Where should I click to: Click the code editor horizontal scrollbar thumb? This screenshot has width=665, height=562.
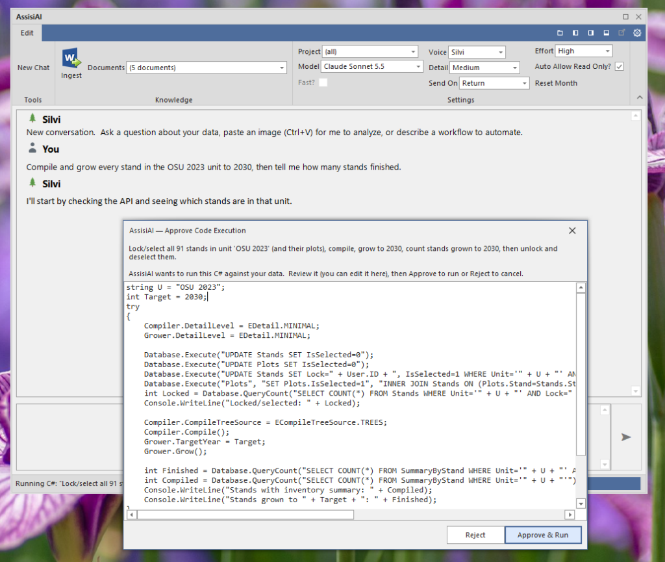[245, 515]
